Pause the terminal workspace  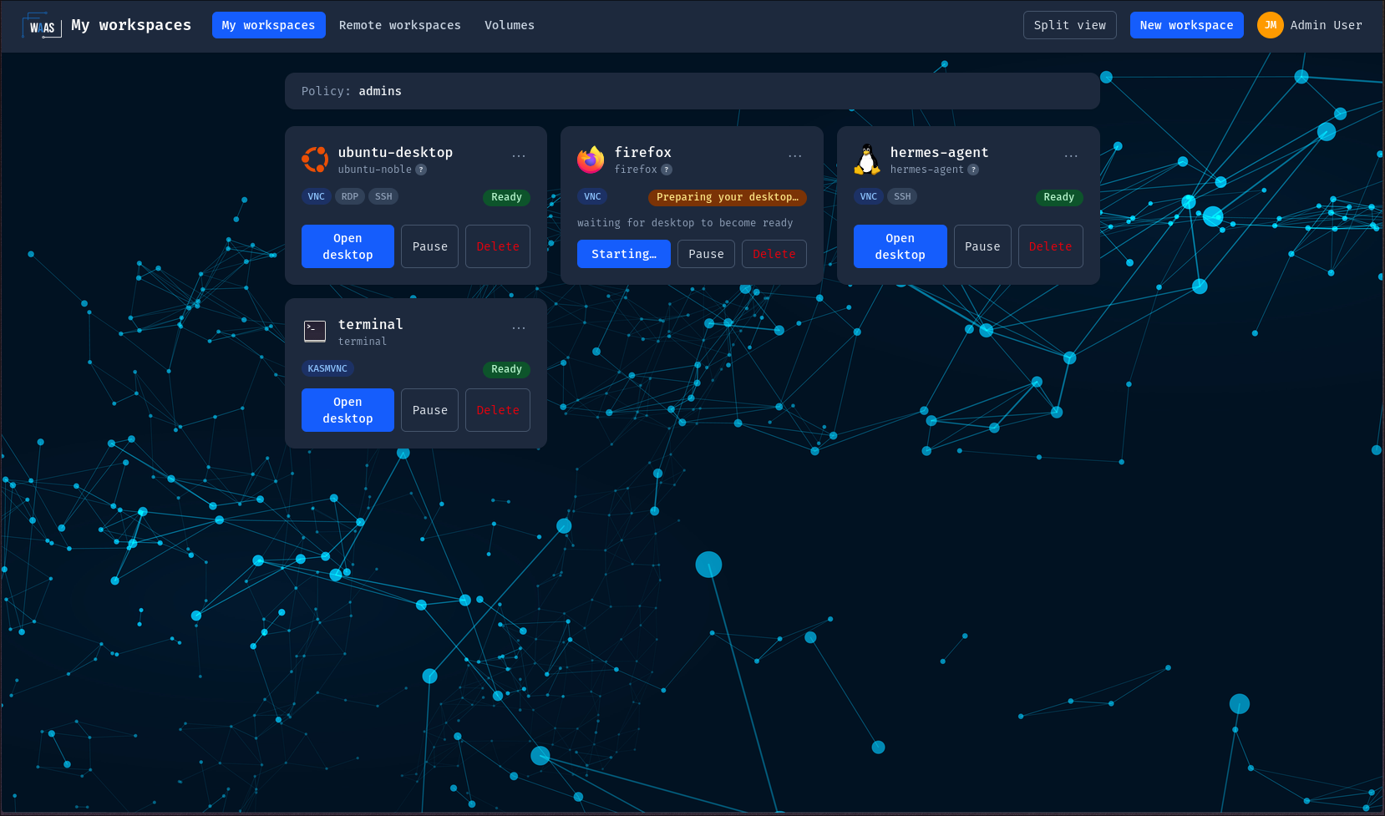(x=429, y=410)
